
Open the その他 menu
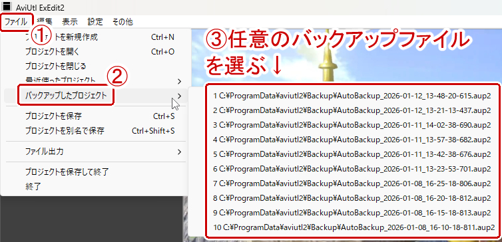click(x=123, y=22)
